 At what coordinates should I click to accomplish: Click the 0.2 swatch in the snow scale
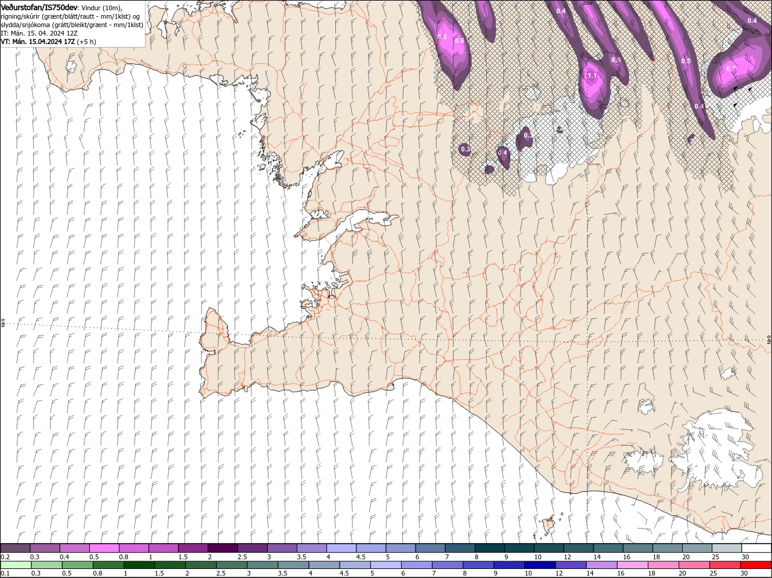point(16,548)
